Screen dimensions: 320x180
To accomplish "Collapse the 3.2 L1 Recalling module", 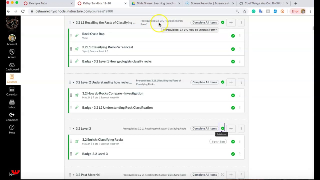I will [73, 22].
